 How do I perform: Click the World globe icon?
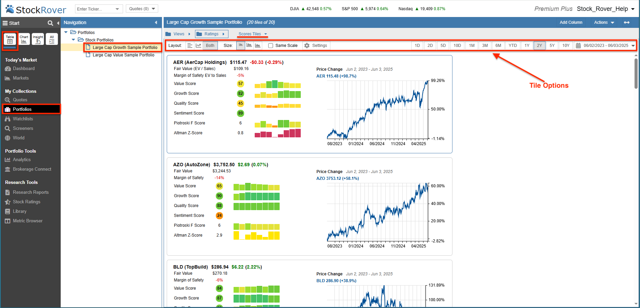[x=8, y=138]
